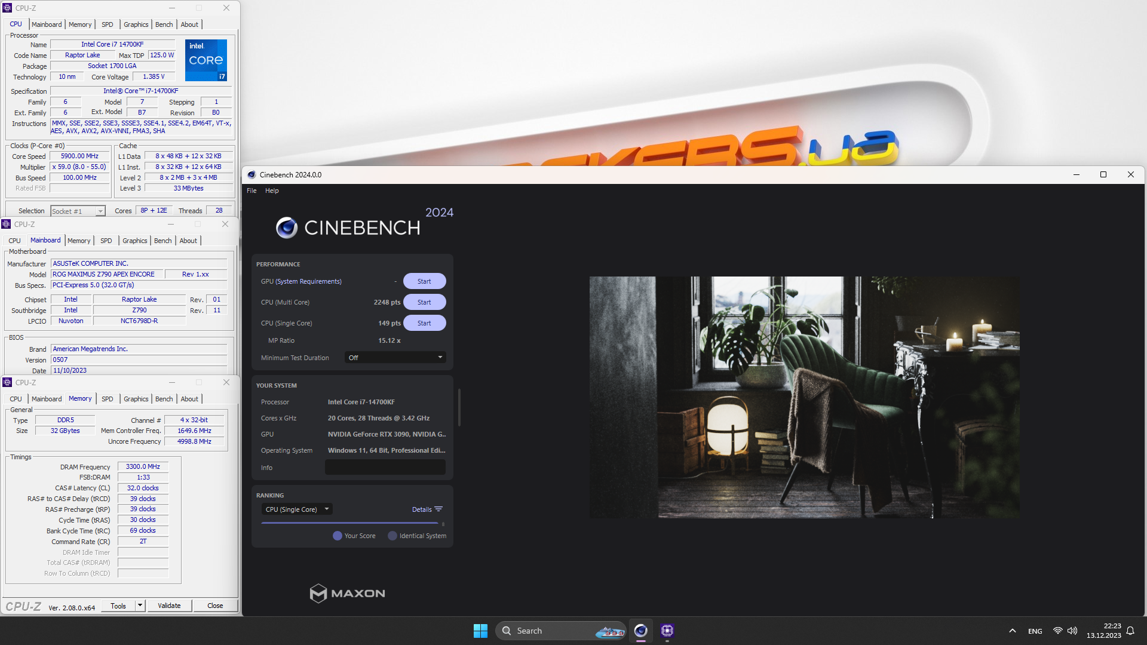Click the Intel Core i7 logo in CPU-Z
The height and width of the screenshot is (645, 1147).
click(206, 60)
